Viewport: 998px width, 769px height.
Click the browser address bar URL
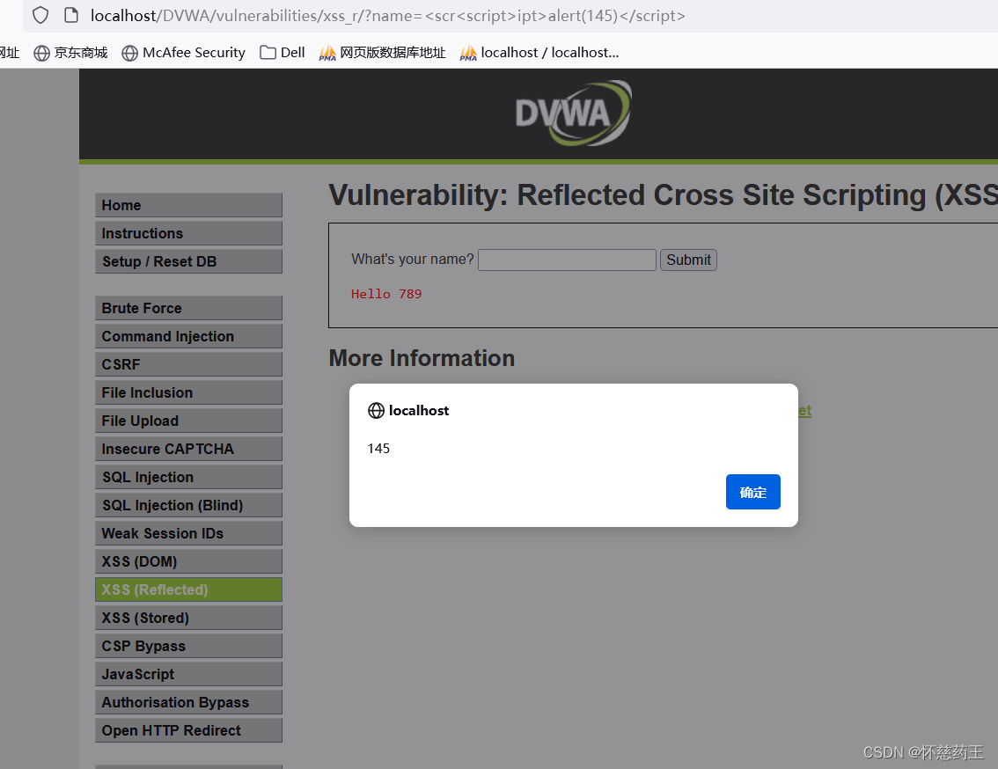(x=387, y=15)
